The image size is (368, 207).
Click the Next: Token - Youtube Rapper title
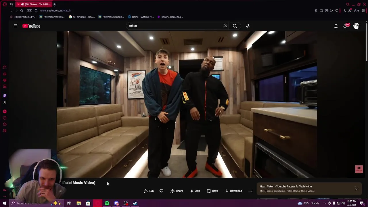[286, 187]
